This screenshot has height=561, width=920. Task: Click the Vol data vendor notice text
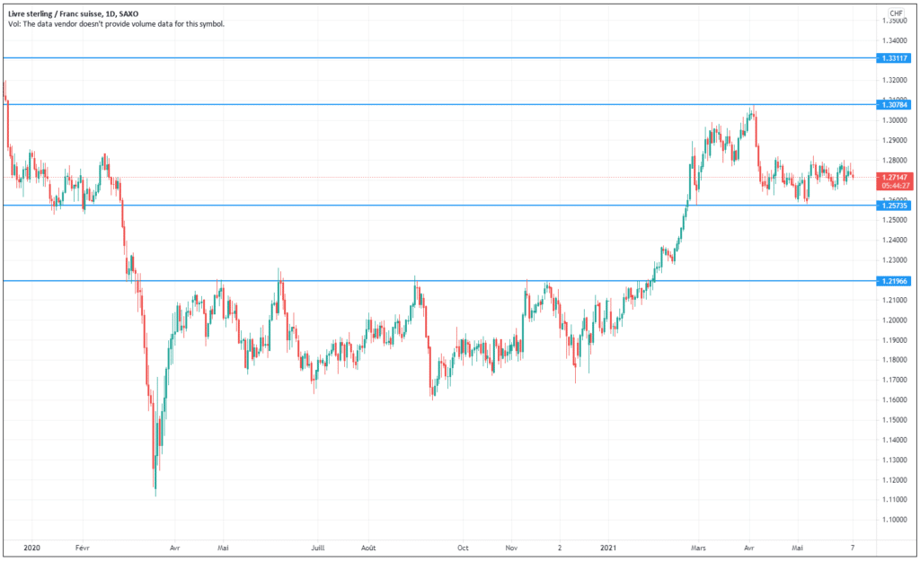click(x=116, y=24)
